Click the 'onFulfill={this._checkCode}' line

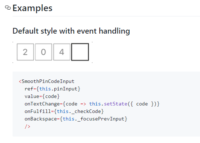point(64,112)
